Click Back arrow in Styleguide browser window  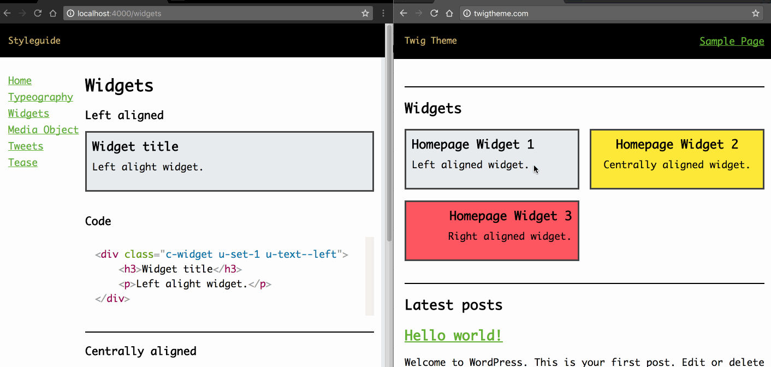(7, 13)
